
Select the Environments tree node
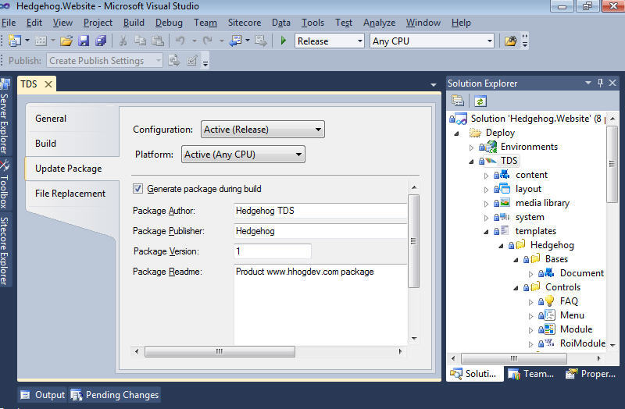coord(529,147)
